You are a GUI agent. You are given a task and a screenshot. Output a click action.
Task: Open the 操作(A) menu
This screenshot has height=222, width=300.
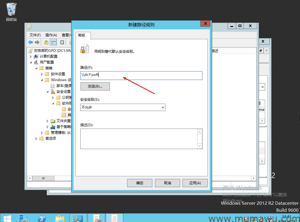[51, 35]
